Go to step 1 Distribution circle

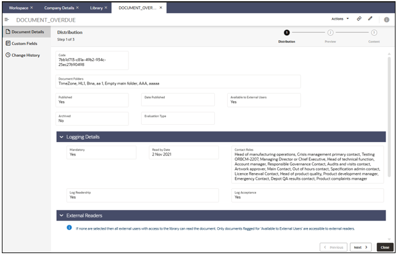click(286, 33)
